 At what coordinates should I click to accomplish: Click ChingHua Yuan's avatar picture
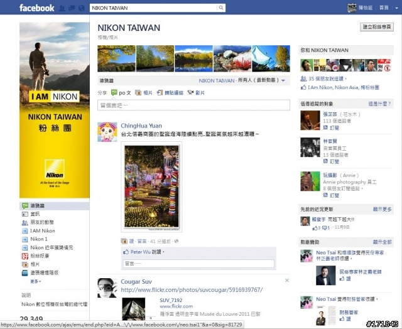pyautogui.click(x=107, y=132)
